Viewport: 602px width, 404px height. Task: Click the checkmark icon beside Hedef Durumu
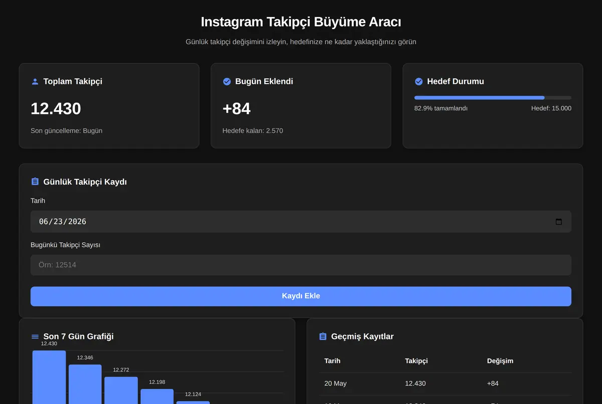pos(419,82)
